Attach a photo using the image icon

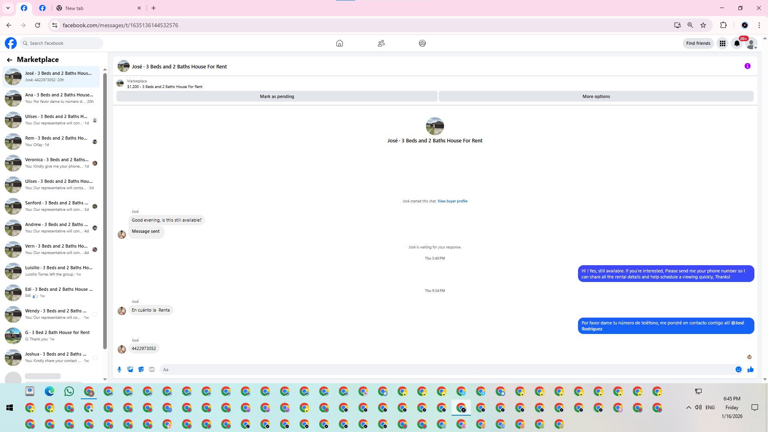(x=130, y=370)
